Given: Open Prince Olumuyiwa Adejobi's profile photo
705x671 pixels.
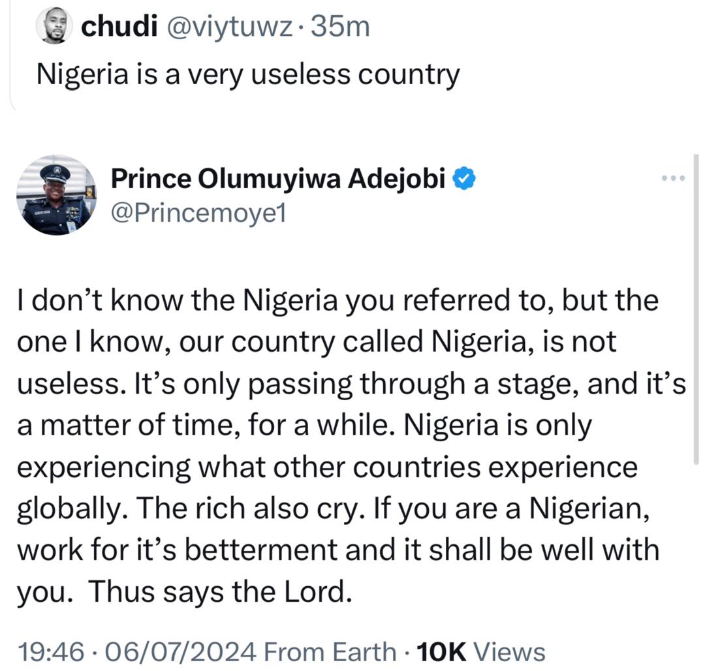Looking at the screenshot, I should [x=56, y=195].
